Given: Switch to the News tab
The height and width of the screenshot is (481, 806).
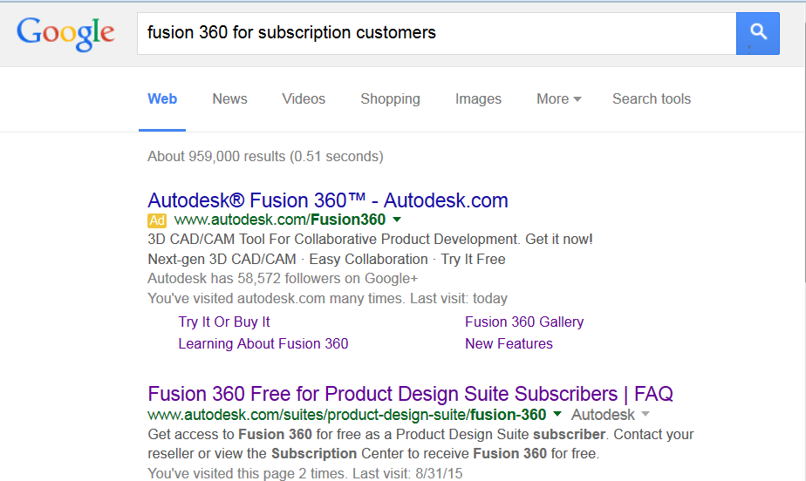Looking at the screenshot, I should point(229,98).
